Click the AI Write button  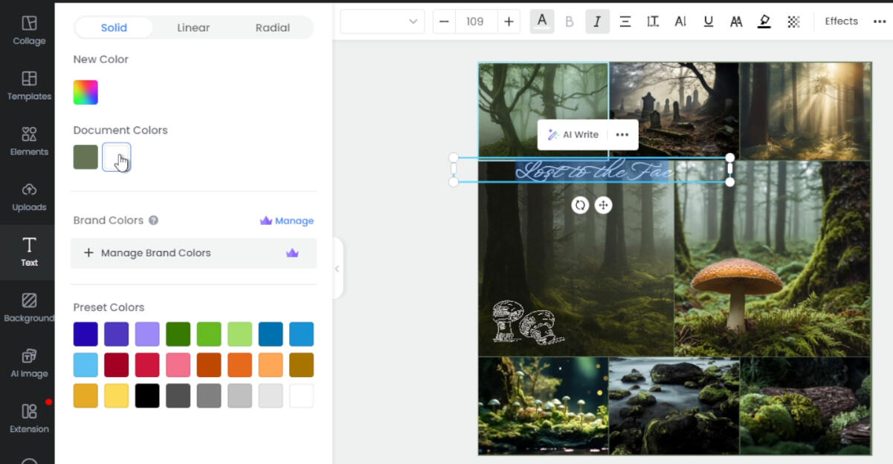573,134
